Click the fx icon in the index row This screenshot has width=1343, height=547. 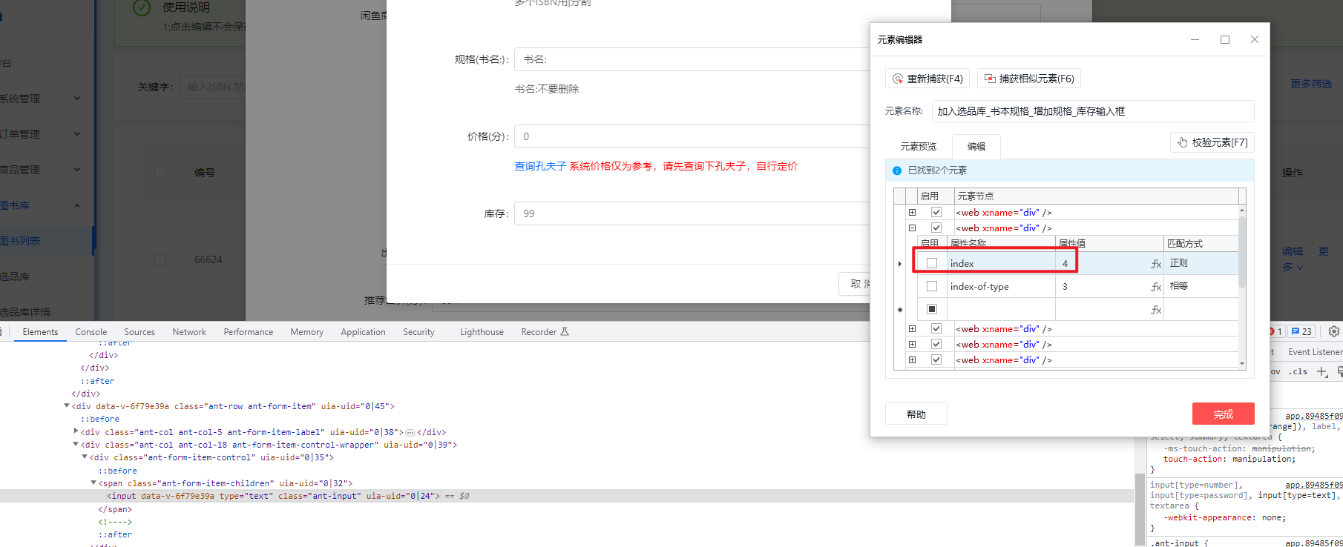(1155, 264)
